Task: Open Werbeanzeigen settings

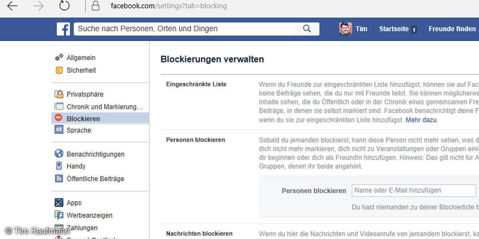Action: point(89,215)
